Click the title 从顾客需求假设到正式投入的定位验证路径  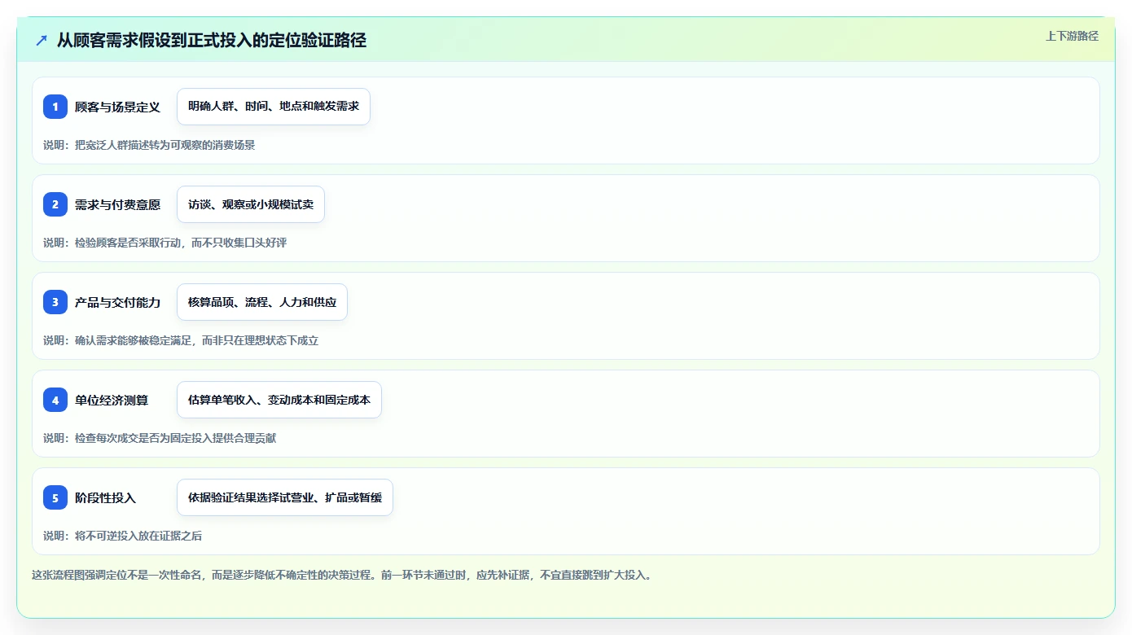click(x=212, y=40)
